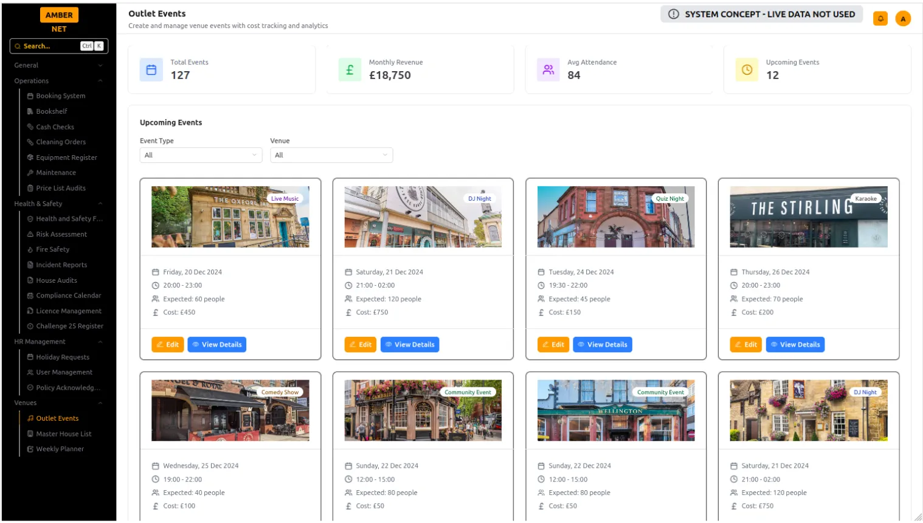923x523 pixels.
Task: Click the system concept warning info icon
Action: coord(674,14)
